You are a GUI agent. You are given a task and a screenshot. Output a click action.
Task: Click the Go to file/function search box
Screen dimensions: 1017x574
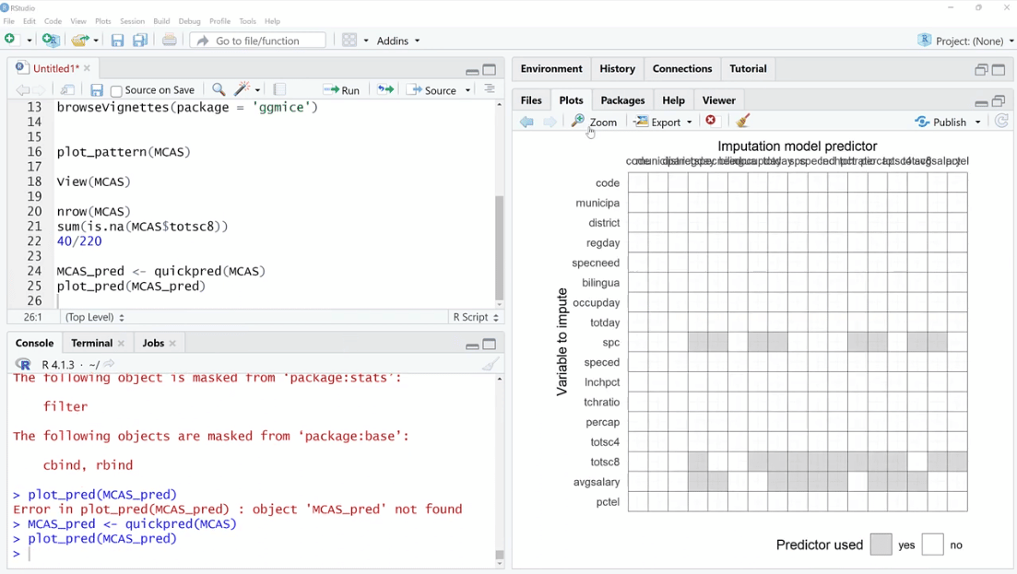(x=257, y=41)
